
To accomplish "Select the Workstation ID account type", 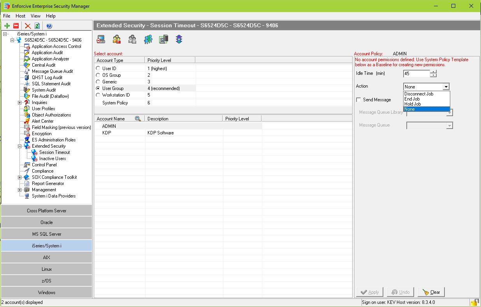I will point(98,95).
